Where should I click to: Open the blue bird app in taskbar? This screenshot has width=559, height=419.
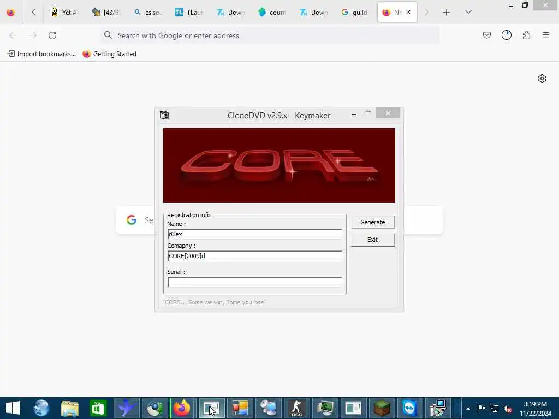tap(127, 408)
